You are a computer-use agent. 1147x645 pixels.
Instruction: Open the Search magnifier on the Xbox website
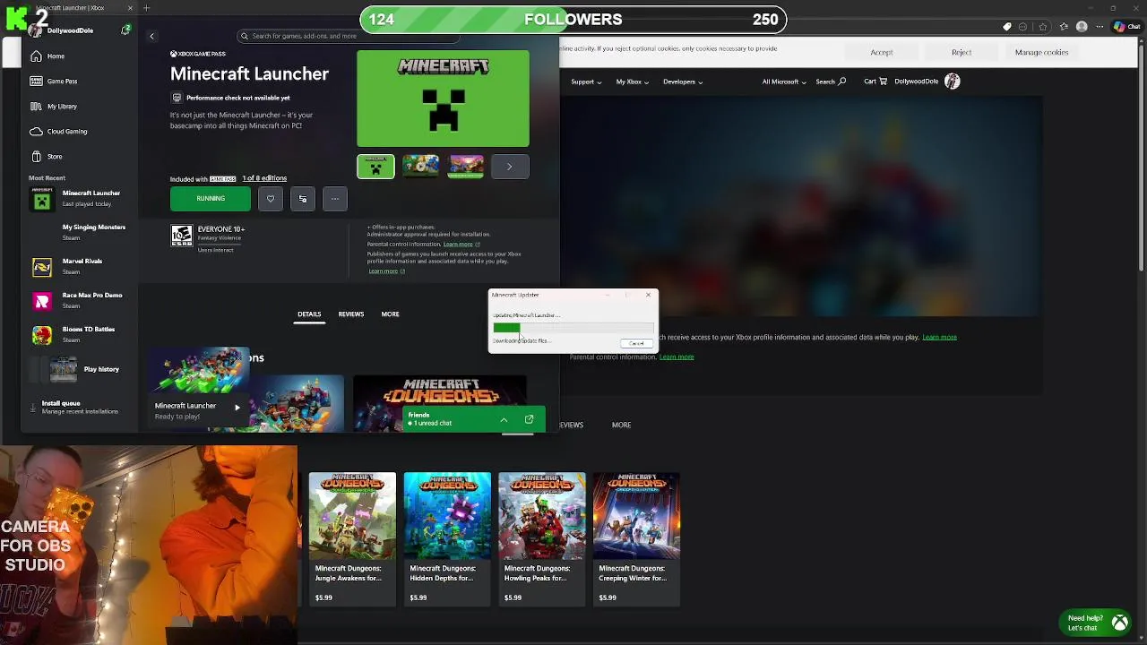(831, 82)
